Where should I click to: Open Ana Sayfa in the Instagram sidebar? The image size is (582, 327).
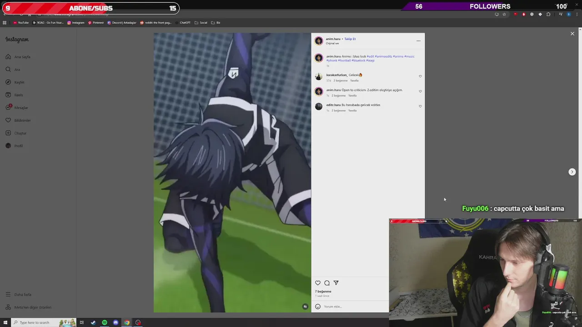18,57
